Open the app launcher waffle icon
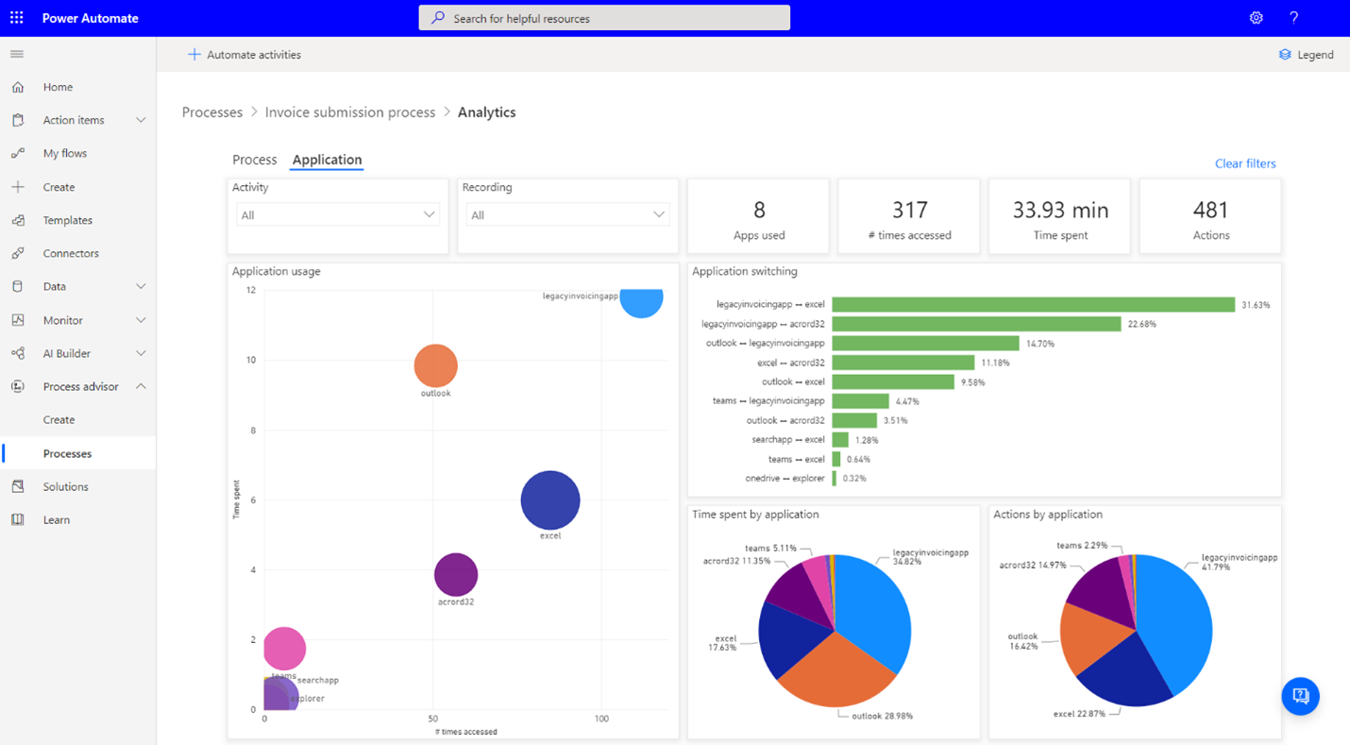The image size is (1350, 745). [x=17, y=18]
